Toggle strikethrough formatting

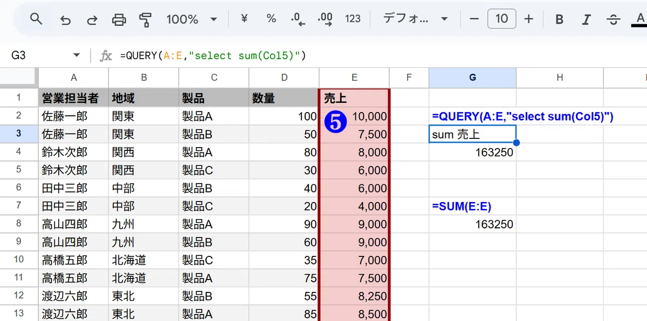[x=613, y=20]
